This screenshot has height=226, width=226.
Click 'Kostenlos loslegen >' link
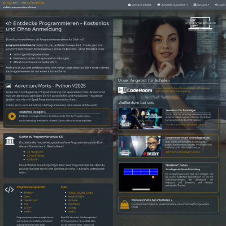tap(32, 112)
